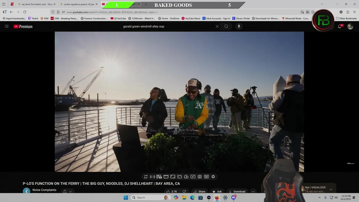Download the video

coord(237,192)
